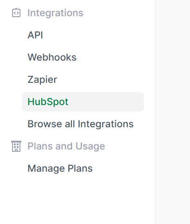Viewport: 190px width, 224px height.
Task: Select Manage Plans under Plans and Usage
Action: [60, 168]
